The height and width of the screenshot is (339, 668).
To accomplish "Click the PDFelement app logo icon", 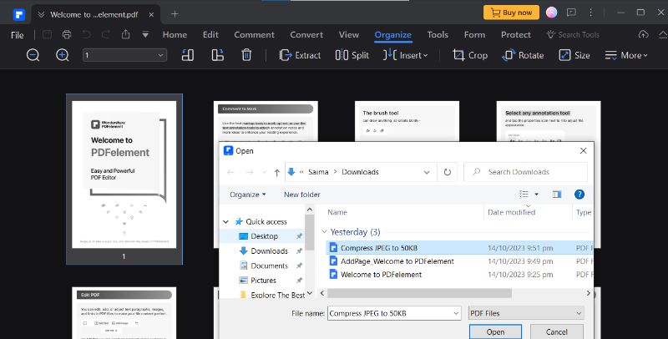I will coord(18,14).
